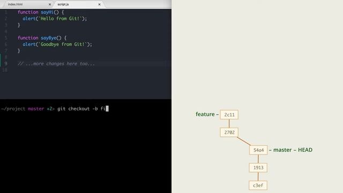Select commit node 54a4
This screenshot has height=193, width=343.
click(258, 150)
